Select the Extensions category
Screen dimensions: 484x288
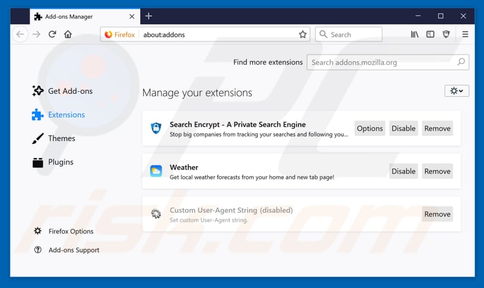pyautogui.click(x=58, y=115)
